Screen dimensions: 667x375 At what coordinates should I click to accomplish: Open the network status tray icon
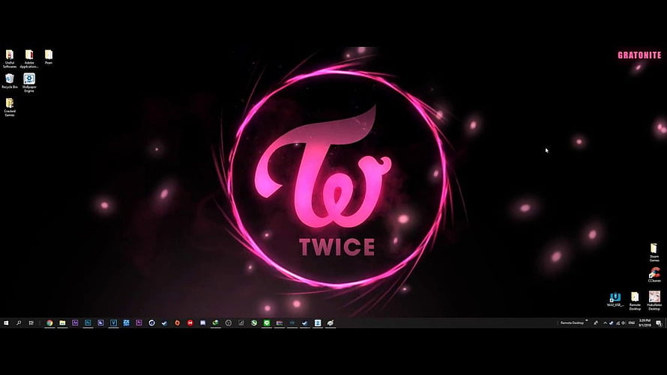(x=618, y=323)
